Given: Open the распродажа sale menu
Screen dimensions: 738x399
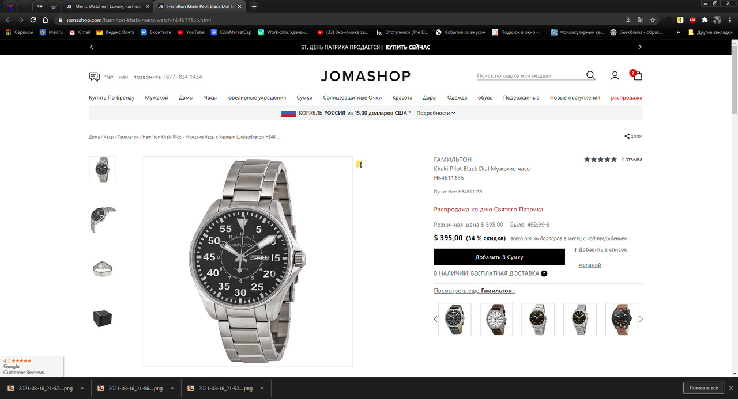Looking at the screenshot, I should tap(627, 98).
